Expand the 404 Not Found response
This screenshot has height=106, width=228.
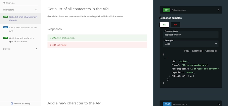tap(97, 45)
